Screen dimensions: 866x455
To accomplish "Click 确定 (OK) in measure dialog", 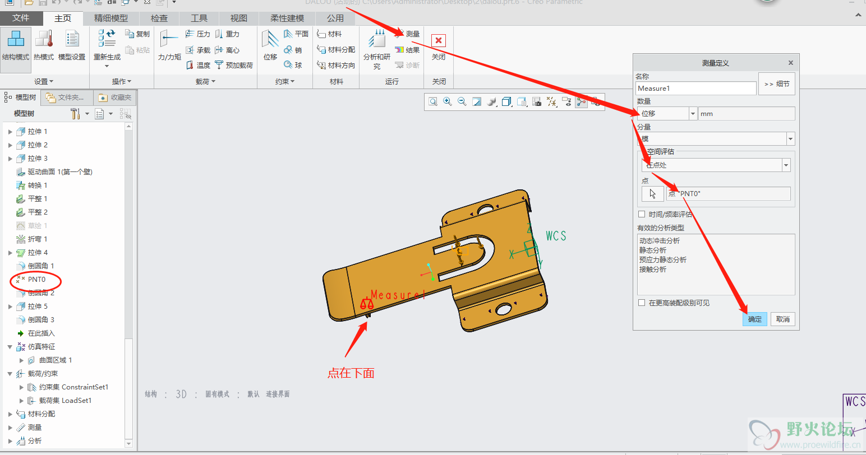I will click(755, 319).
